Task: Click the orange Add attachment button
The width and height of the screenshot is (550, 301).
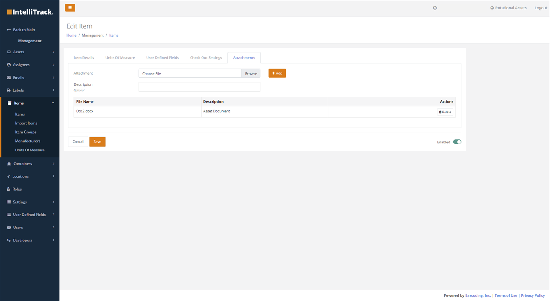Action: coord(277,73)
